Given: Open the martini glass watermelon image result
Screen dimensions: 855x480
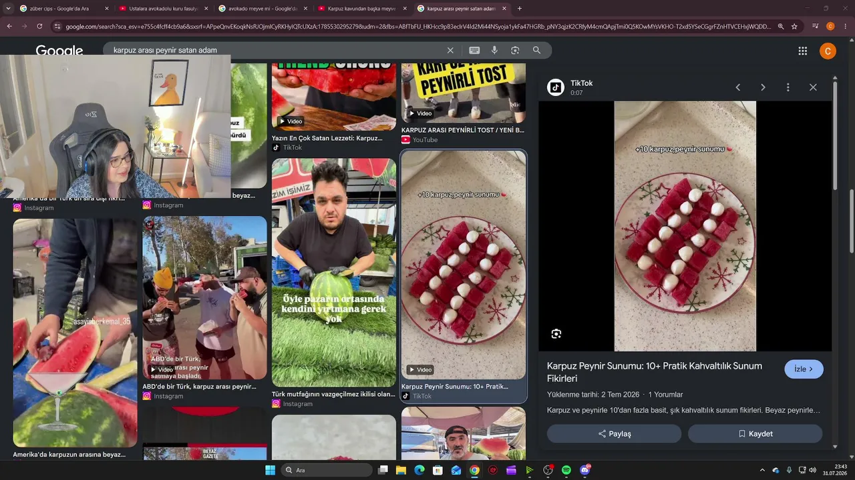Looking at the screenshot, I should click(x=75, y=333).
